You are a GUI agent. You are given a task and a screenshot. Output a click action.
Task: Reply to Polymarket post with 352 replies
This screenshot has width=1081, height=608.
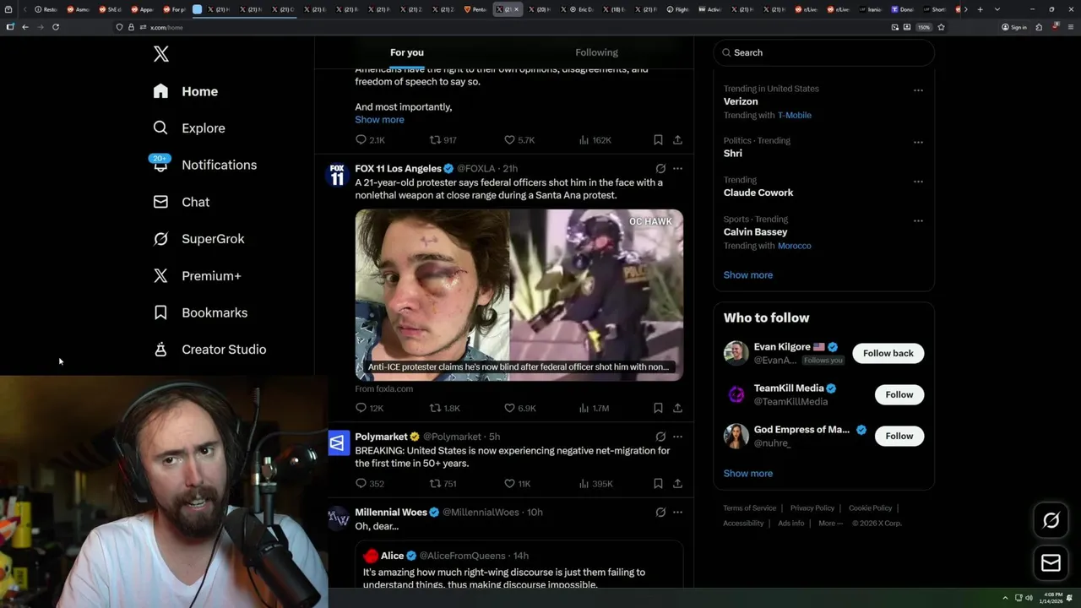[370, 484]
